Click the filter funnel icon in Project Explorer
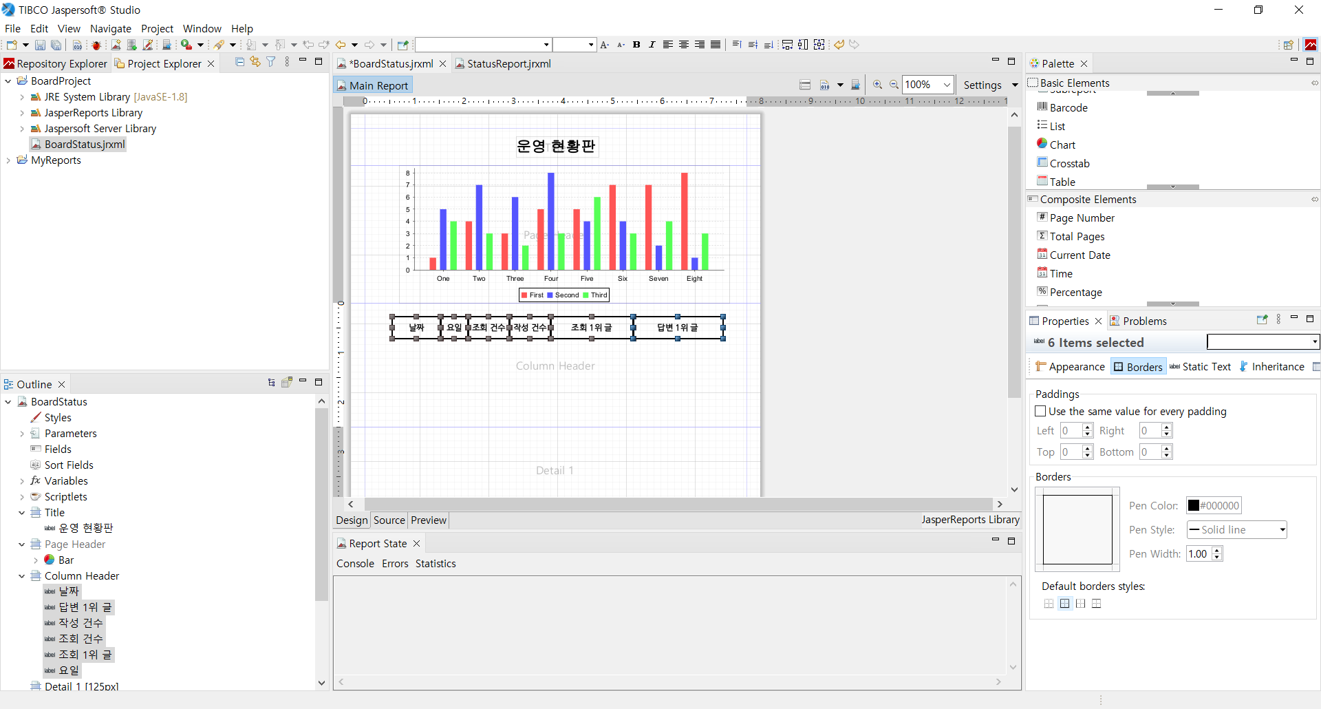The width and height of the screenshot is (1321, 709). click(271, 62)
